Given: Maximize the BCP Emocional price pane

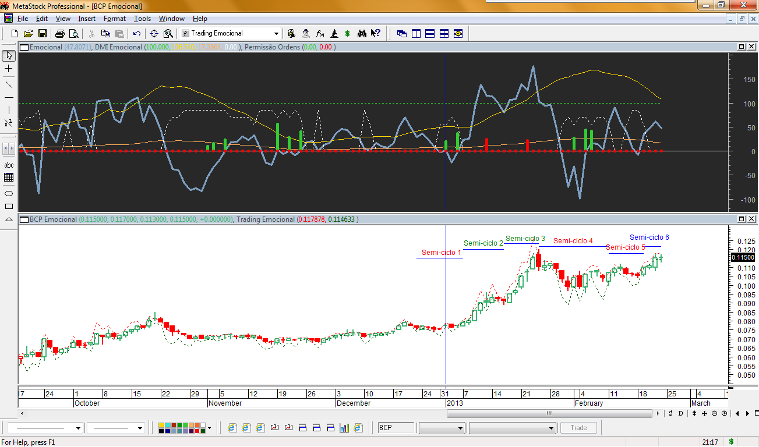Looking at the screenshot, I should 742,219.
